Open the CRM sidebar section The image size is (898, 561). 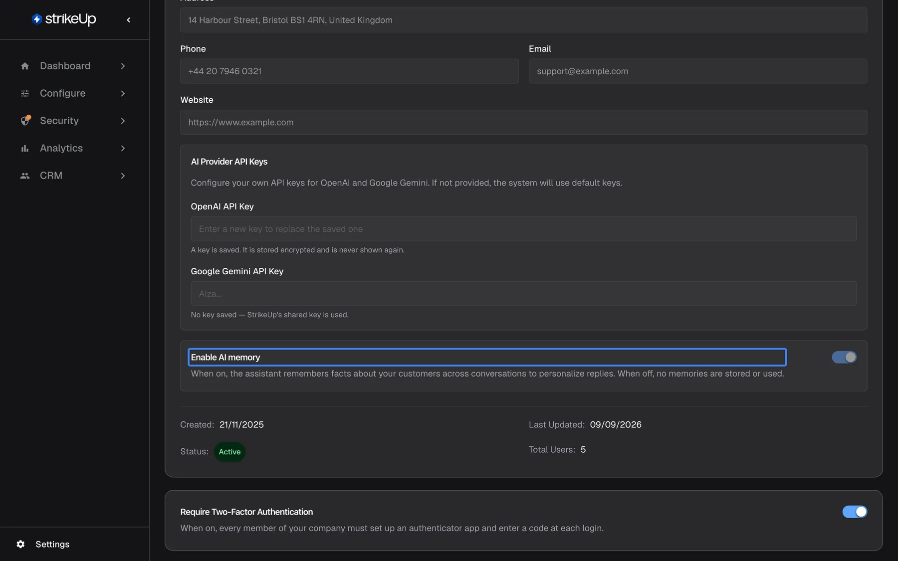coord(74,176)
